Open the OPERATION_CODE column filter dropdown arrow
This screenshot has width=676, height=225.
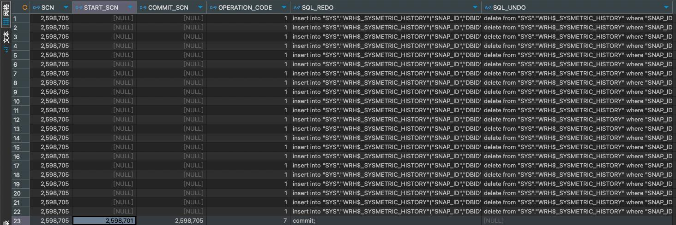tap(284, 7)
